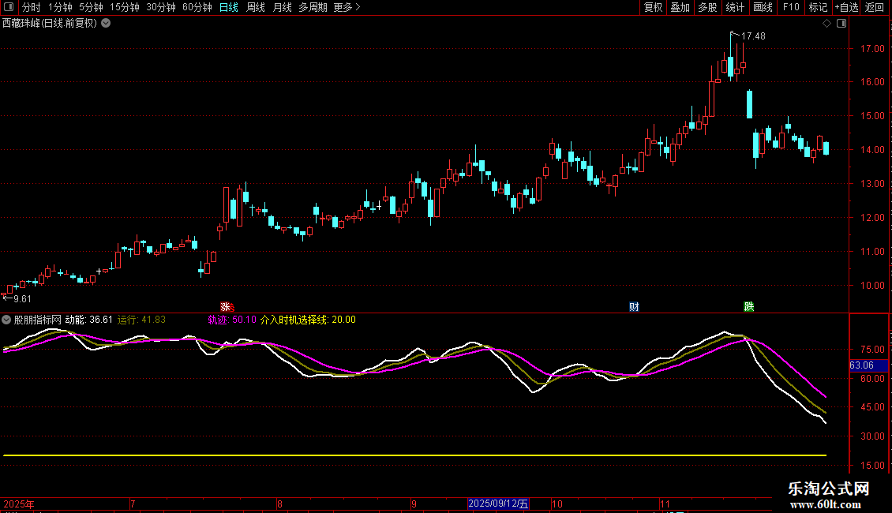This screenshot has height=513, width=892.
Task: Click the 返回 back button
Action: click(x=875, y=7)
